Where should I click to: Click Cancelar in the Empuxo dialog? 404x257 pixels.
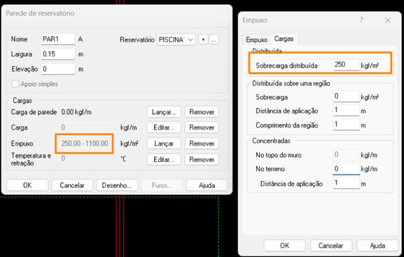[331, 246]
